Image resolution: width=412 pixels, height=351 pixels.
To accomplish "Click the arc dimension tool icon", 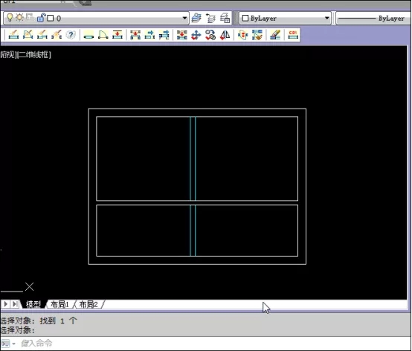I will [103, 35].
